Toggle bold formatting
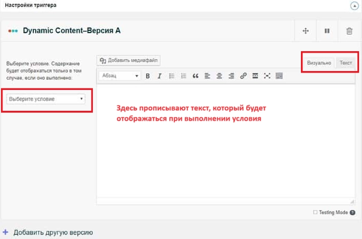 pyautogui.click(x=148, y=76)
